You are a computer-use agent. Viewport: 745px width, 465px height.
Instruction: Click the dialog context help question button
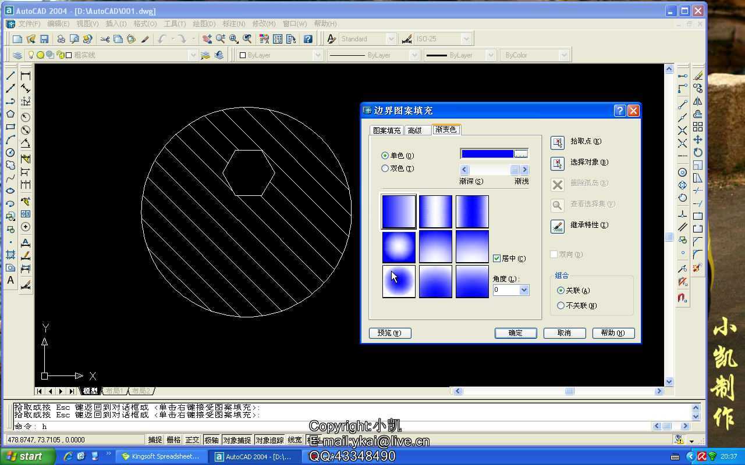pyautogui.click(x=620, y=110)
